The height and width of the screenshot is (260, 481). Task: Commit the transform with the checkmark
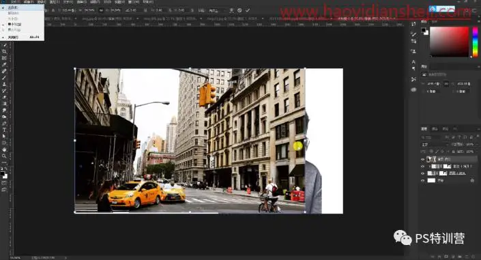[x=248, y=10]
